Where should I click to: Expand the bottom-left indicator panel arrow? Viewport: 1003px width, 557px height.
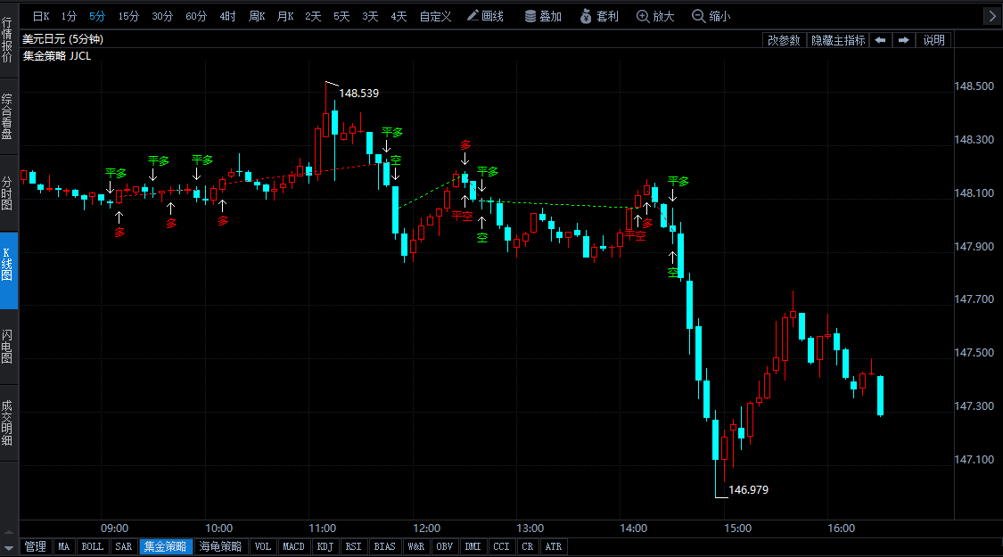9,546
